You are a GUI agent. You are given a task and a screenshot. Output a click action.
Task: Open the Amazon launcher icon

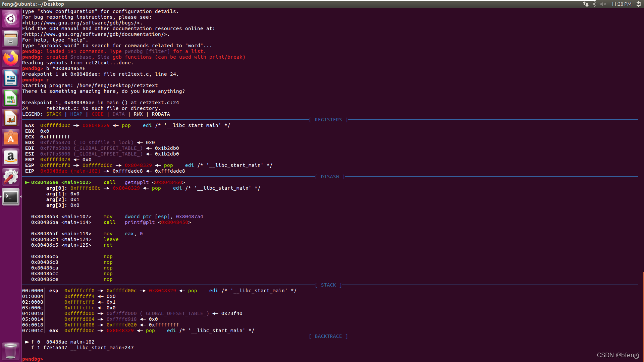11,158
